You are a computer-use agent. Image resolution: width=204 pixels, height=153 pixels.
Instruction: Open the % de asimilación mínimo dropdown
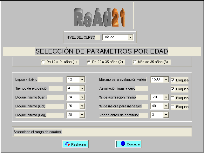coord(166,97)
